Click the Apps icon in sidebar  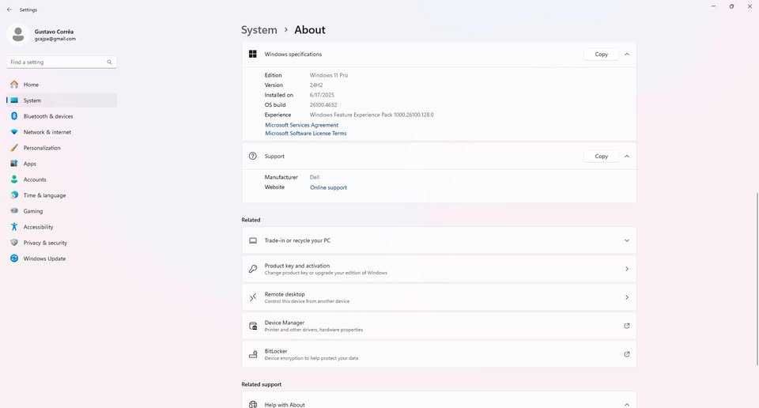tap(14, 164)
